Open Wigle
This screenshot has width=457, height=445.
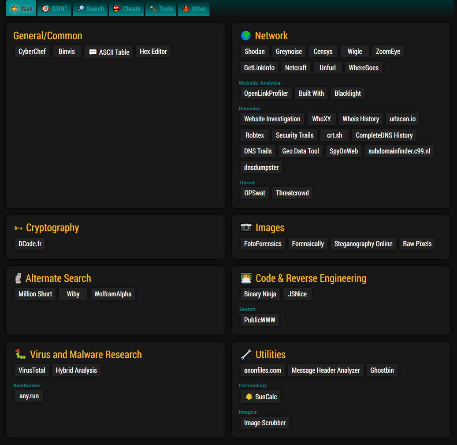coord(355,52)
